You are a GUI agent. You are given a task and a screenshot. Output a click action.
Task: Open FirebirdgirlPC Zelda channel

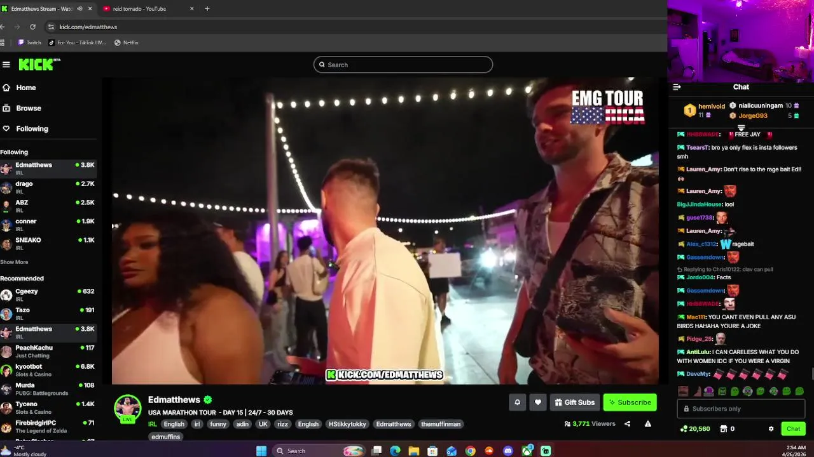(48, 426)
